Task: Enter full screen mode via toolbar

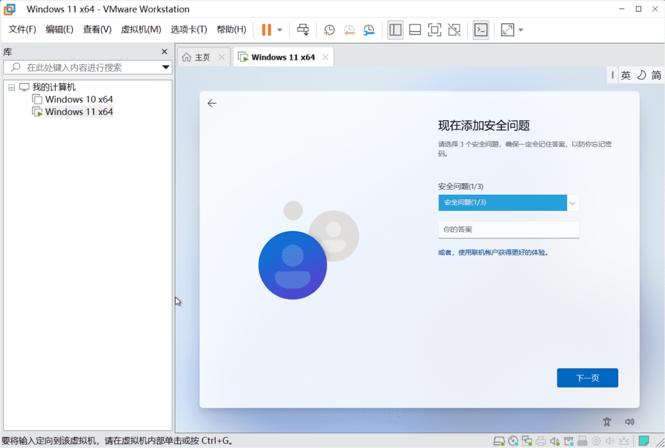Action: tap(434, 30)
